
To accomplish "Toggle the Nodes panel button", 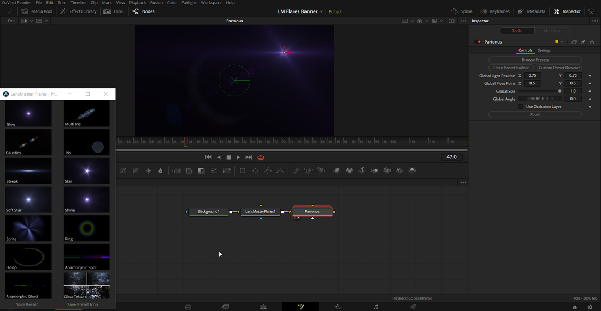I will click(x=143, y=11).
